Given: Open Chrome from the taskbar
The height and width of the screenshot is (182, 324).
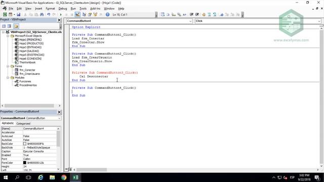Looking at the screenshot, I should (x=64, y=177).
